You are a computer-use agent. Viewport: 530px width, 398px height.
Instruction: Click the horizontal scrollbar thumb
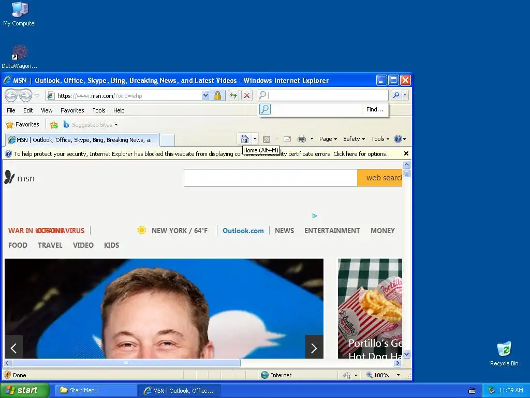pos(126,363)
